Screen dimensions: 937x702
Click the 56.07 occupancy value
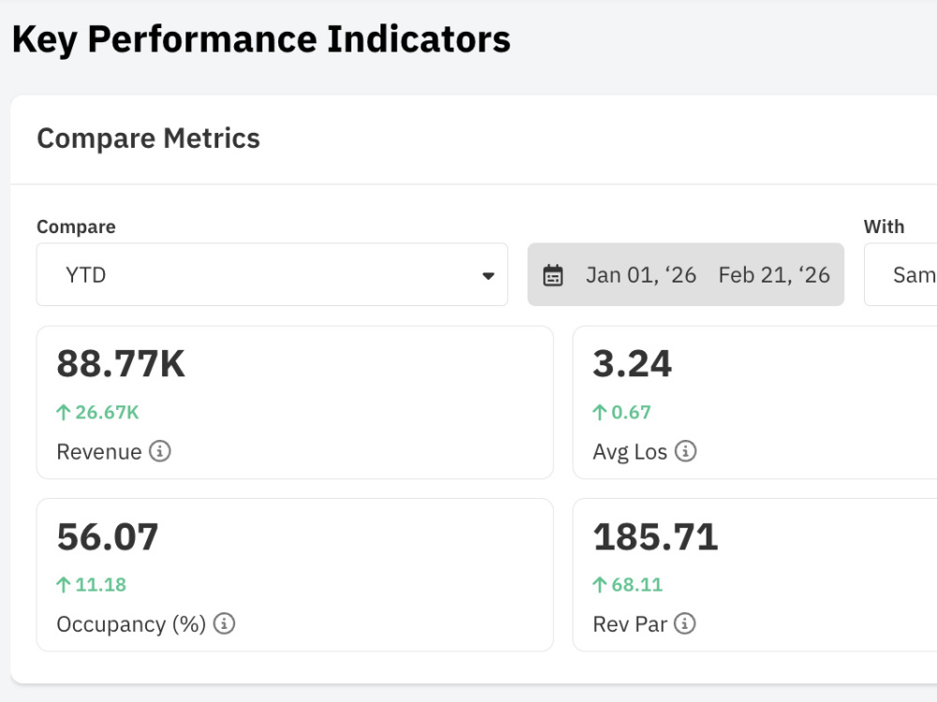pyautogui.click(x=108, y=536)
